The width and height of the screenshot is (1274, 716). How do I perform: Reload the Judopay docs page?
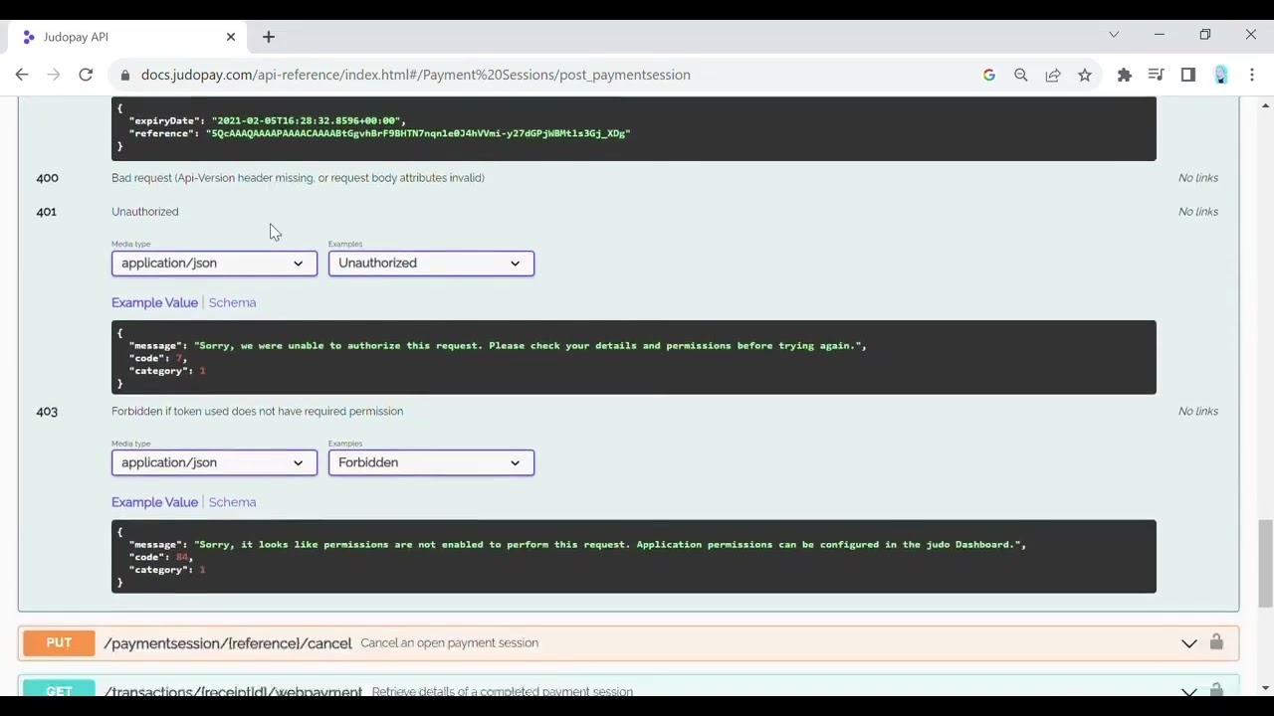(86, 75)
